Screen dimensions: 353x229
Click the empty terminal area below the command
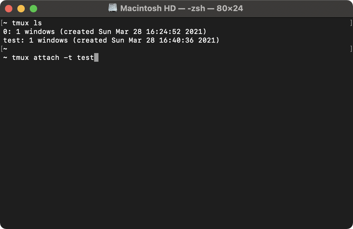pyautogui.click(x=176, y=144)
